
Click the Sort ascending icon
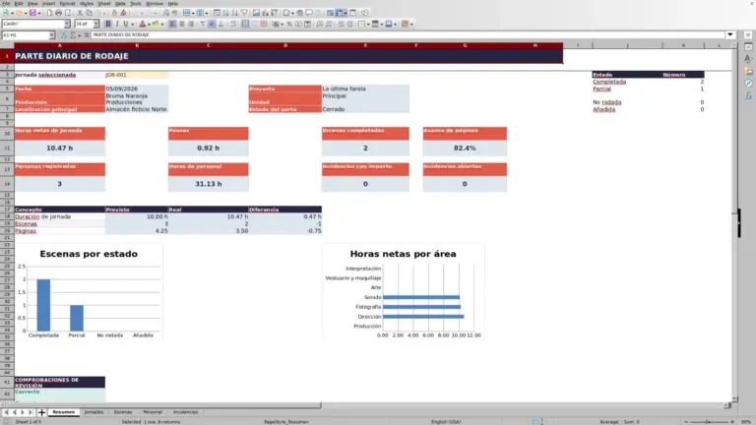[x=225, y=13]
